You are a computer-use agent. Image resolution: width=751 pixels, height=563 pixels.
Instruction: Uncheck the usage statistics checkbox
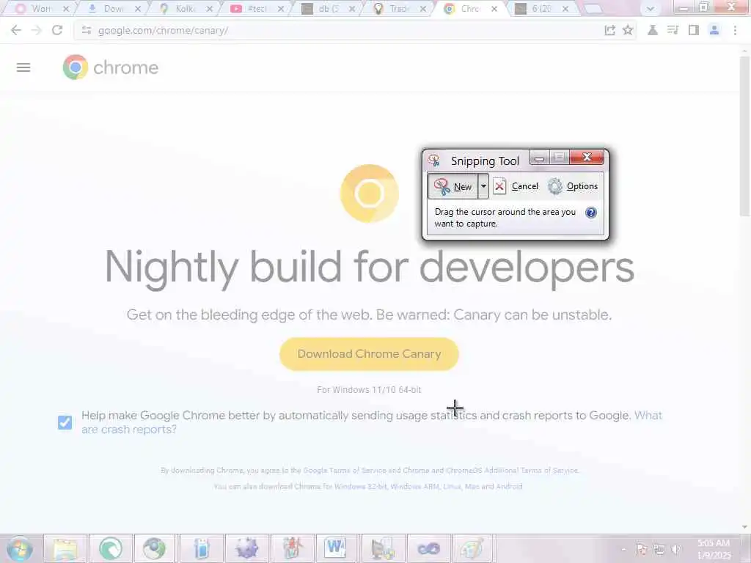(x=65, y=422)
